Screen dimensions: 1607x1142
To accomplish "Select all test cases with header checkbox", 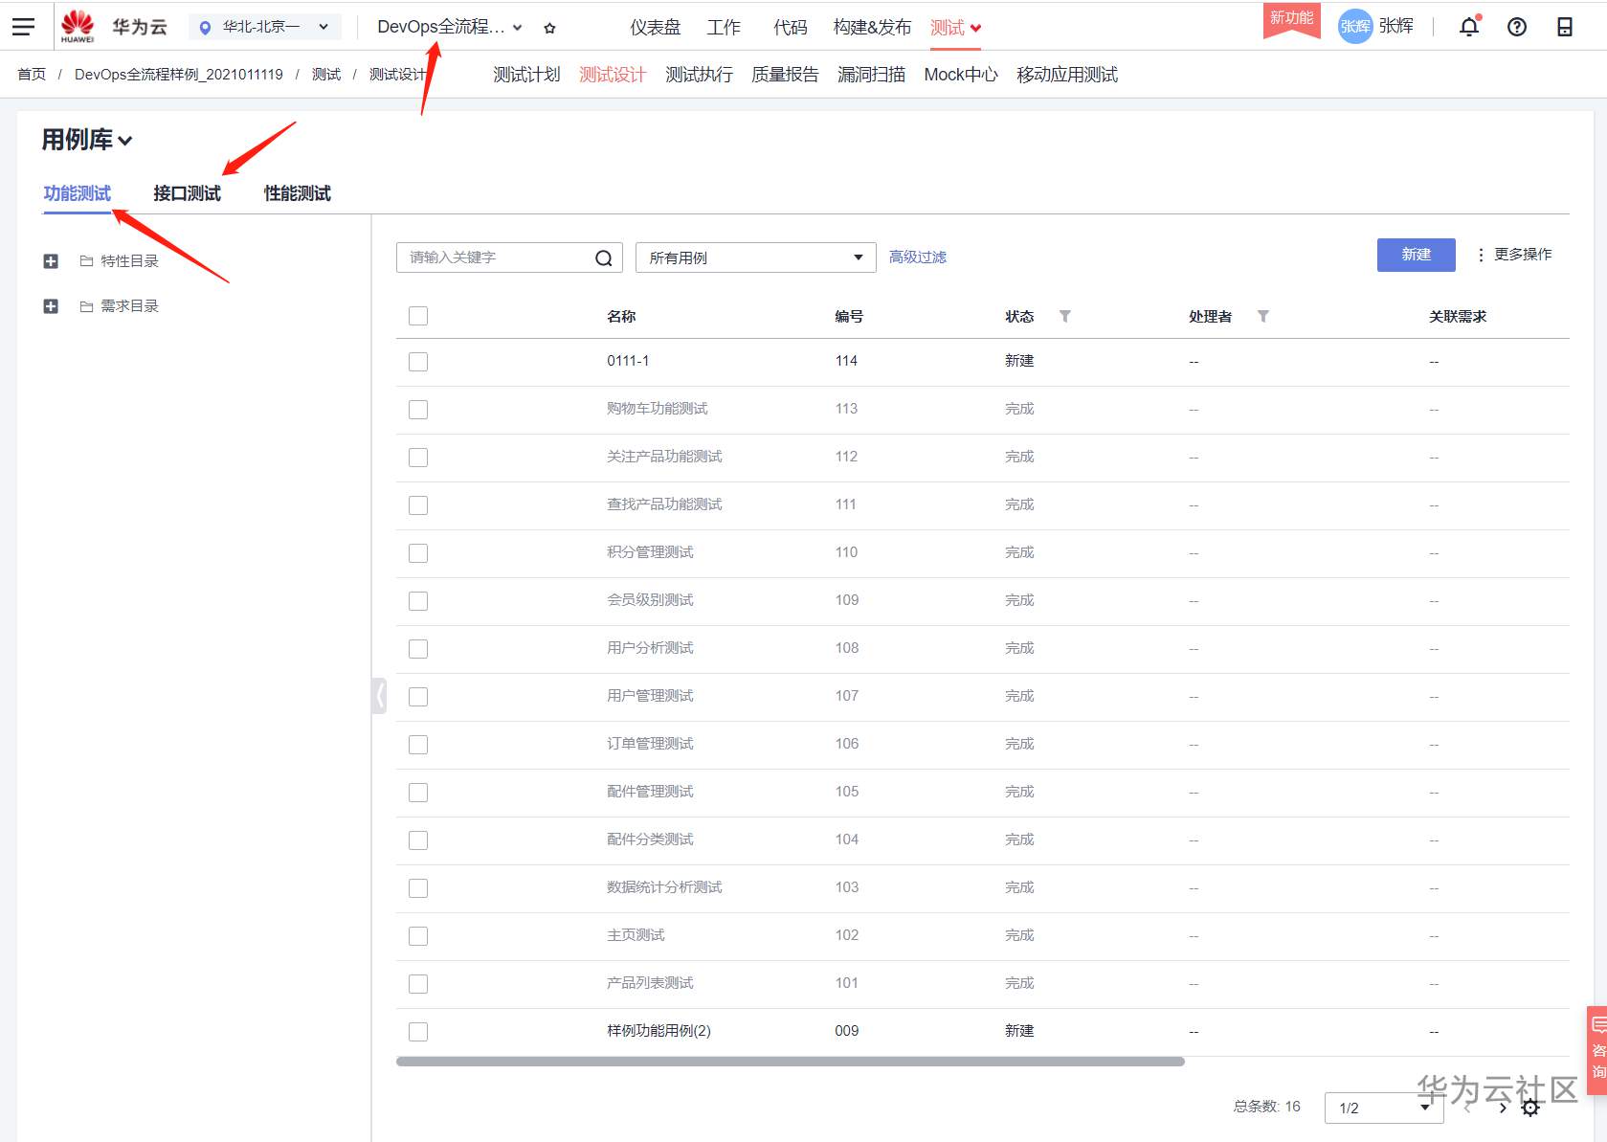I will pos(418,316).
